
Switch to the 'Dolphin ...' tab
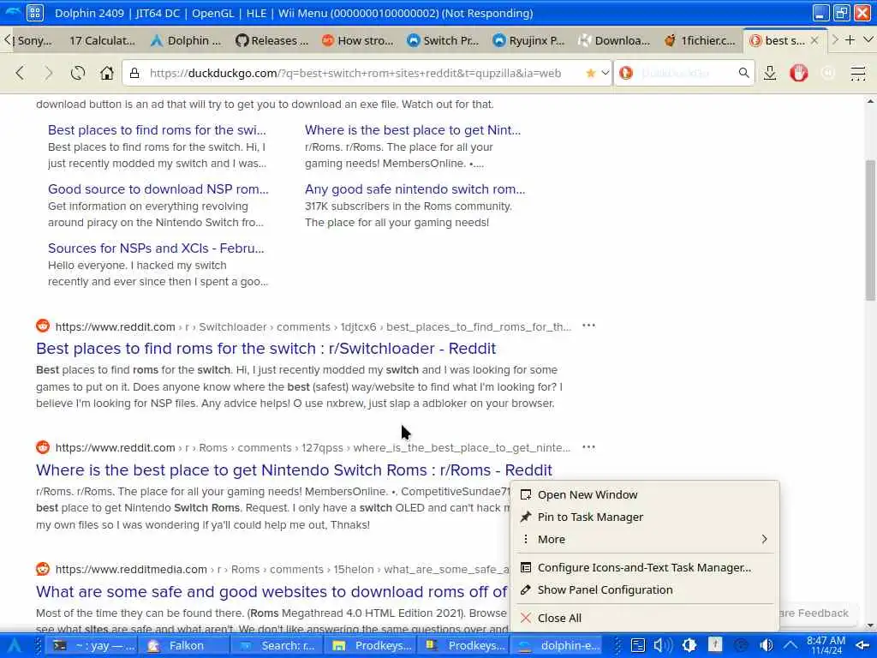point(187,40)
